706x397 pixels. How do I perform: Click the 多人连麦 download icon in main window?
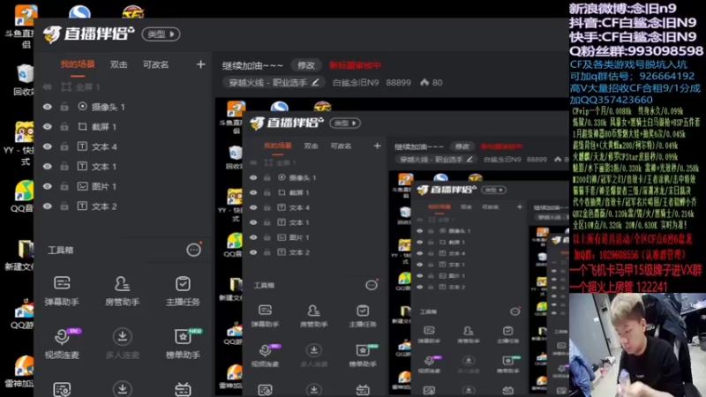click(122, 336)
